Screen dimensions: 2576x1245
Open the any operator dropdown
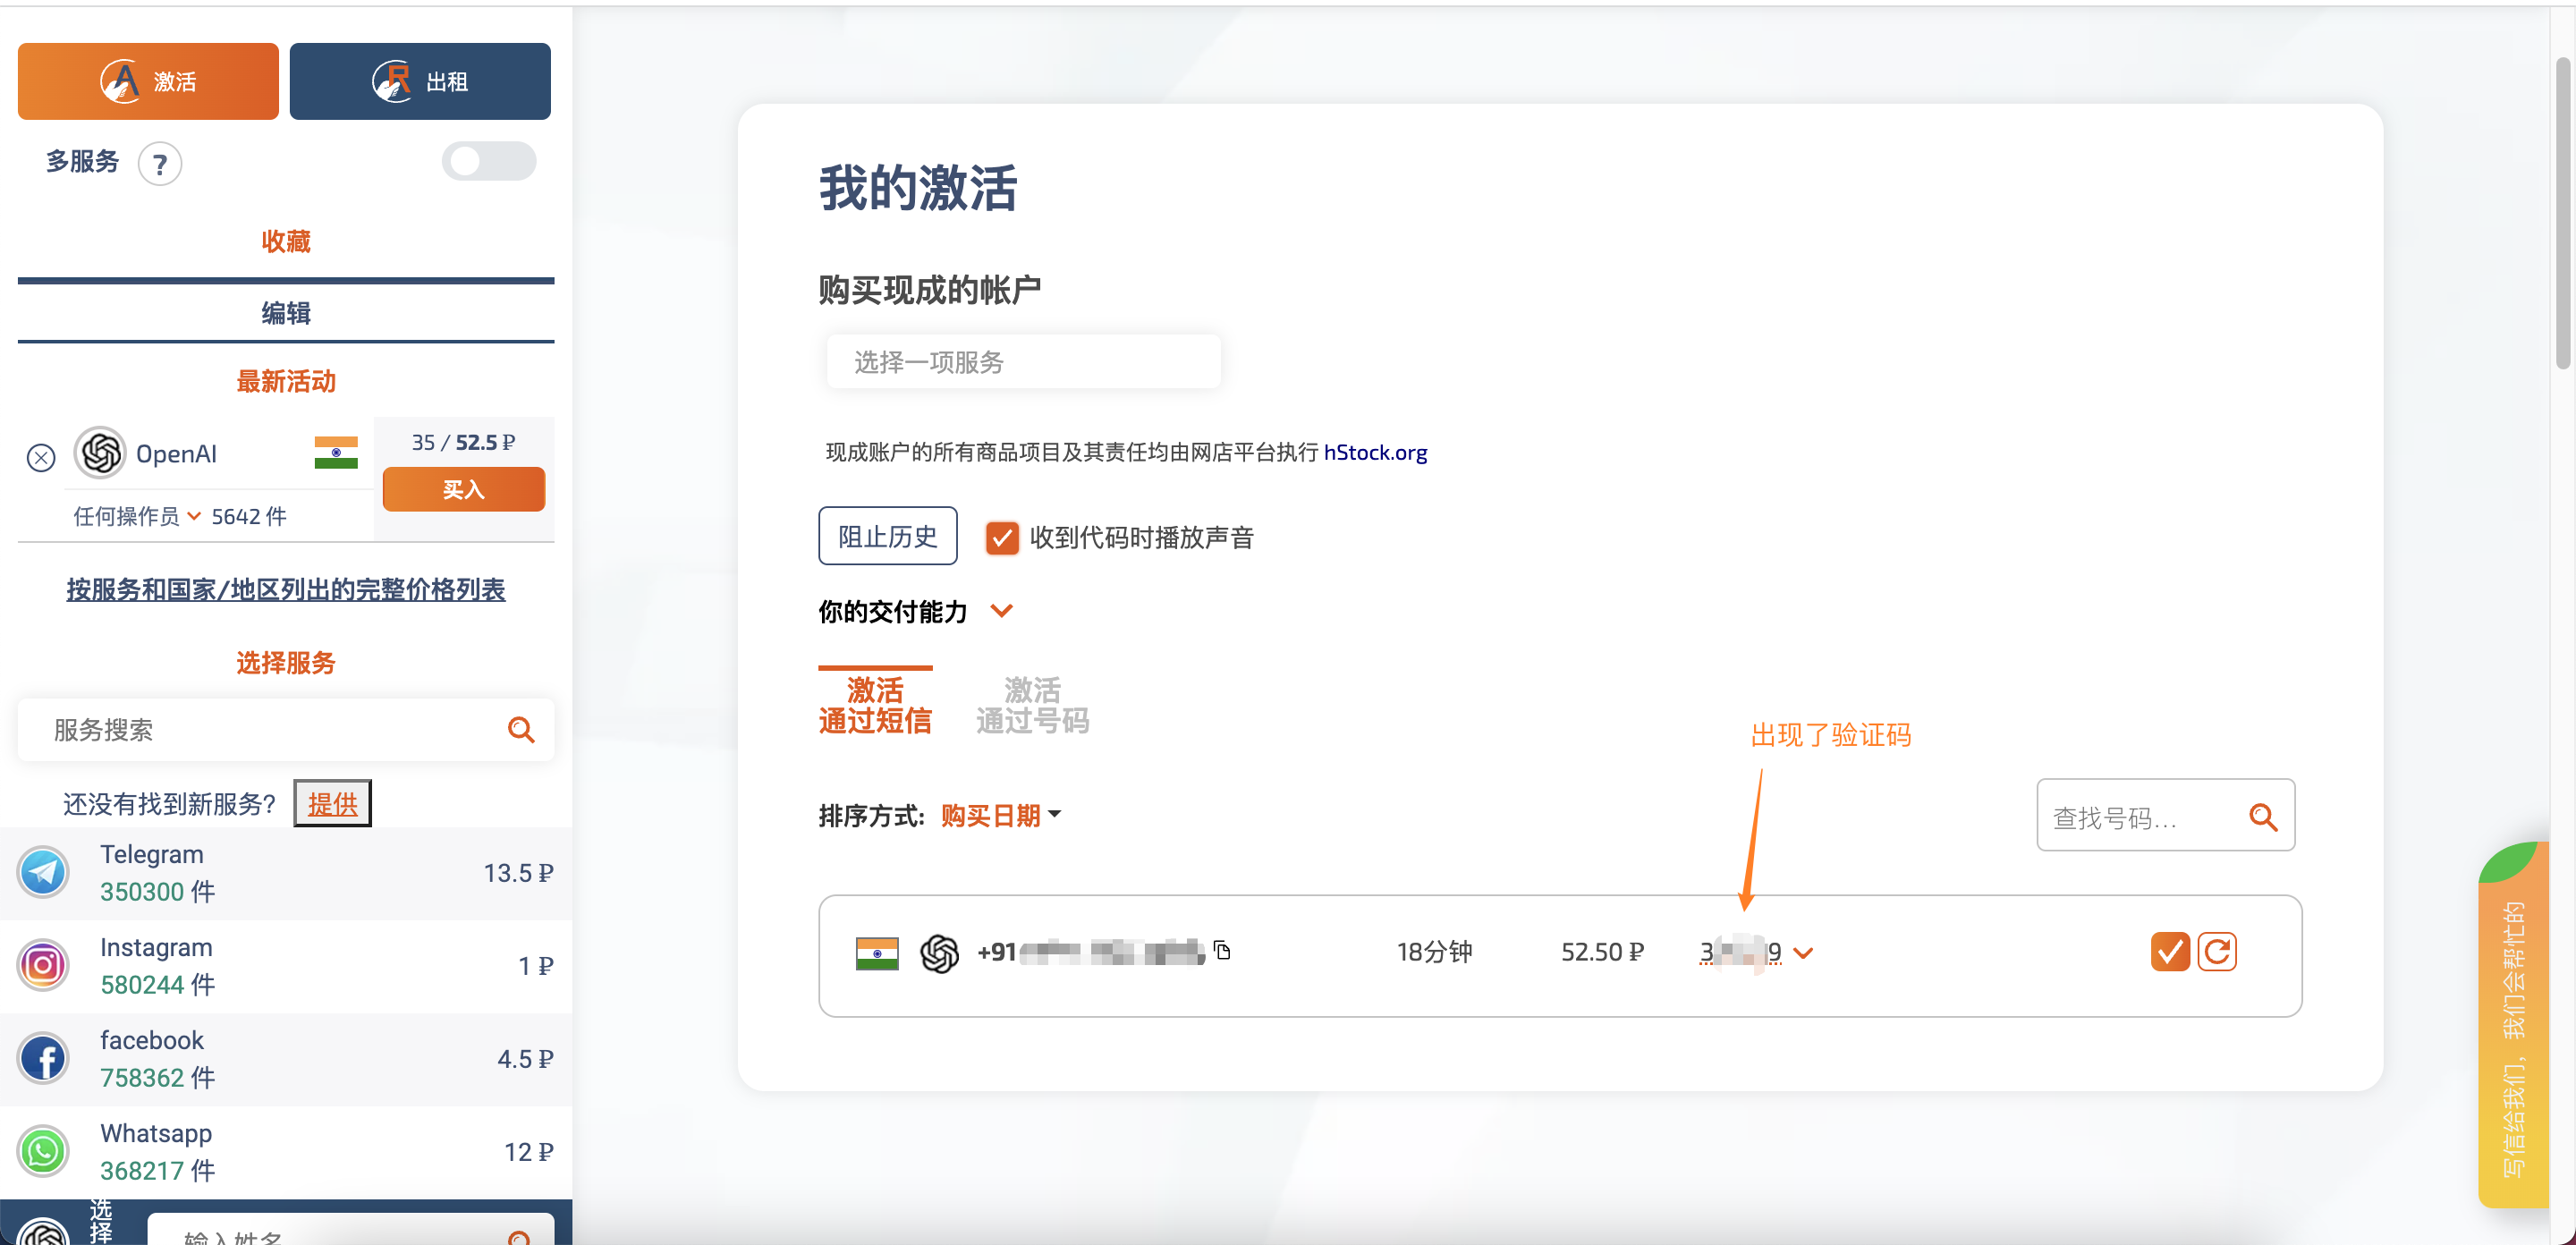(x=137, y=516)
